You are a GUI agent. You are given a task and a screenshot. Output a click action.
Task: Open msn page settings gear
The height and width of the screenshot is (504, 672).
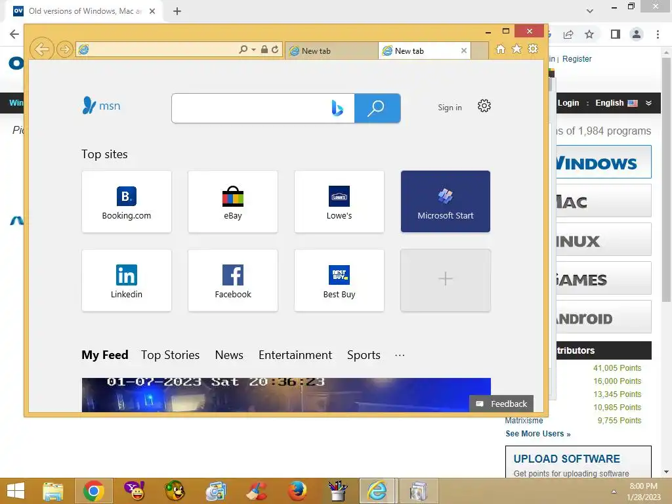[x=484, y=106]
